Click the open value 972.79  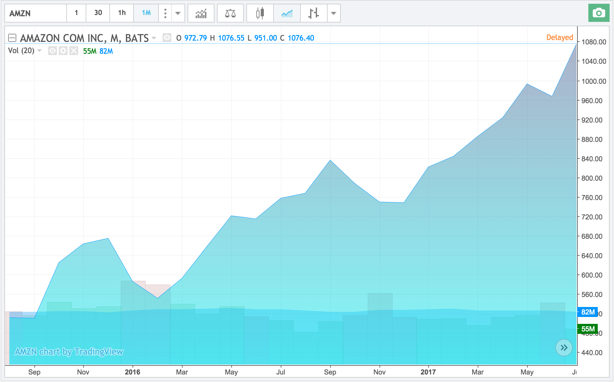[195, 38]
